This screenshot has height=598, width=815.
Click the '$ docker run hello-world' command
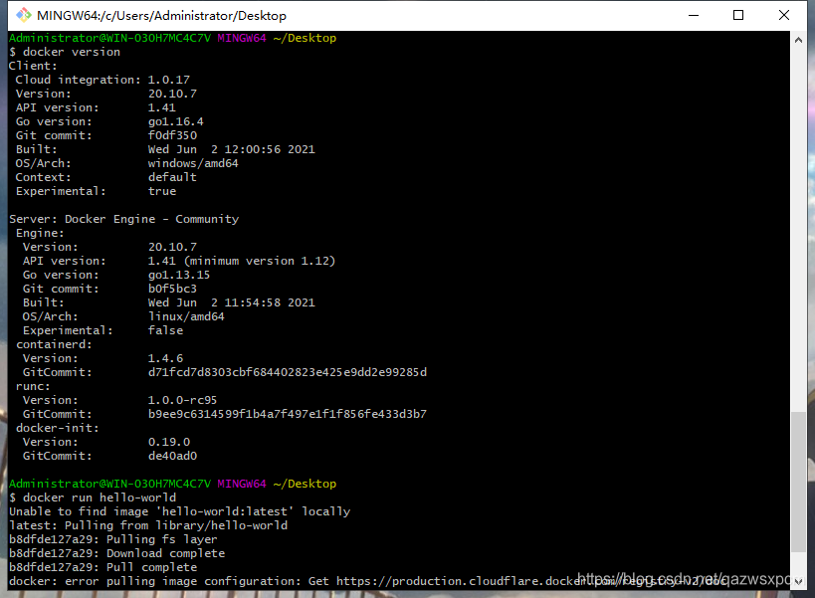click(93, 498)
